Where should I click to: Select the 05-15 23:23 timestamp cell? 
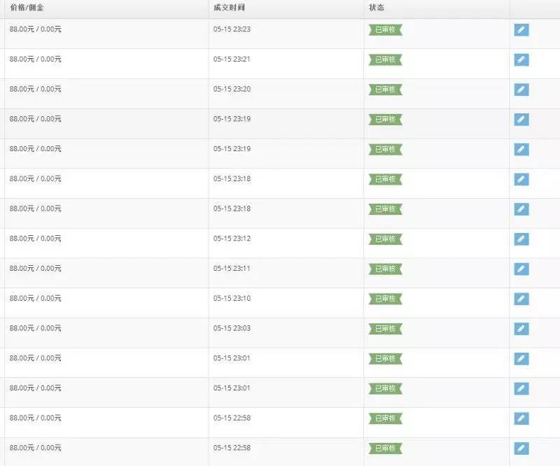pyautogui.click(x=232, y=29)
